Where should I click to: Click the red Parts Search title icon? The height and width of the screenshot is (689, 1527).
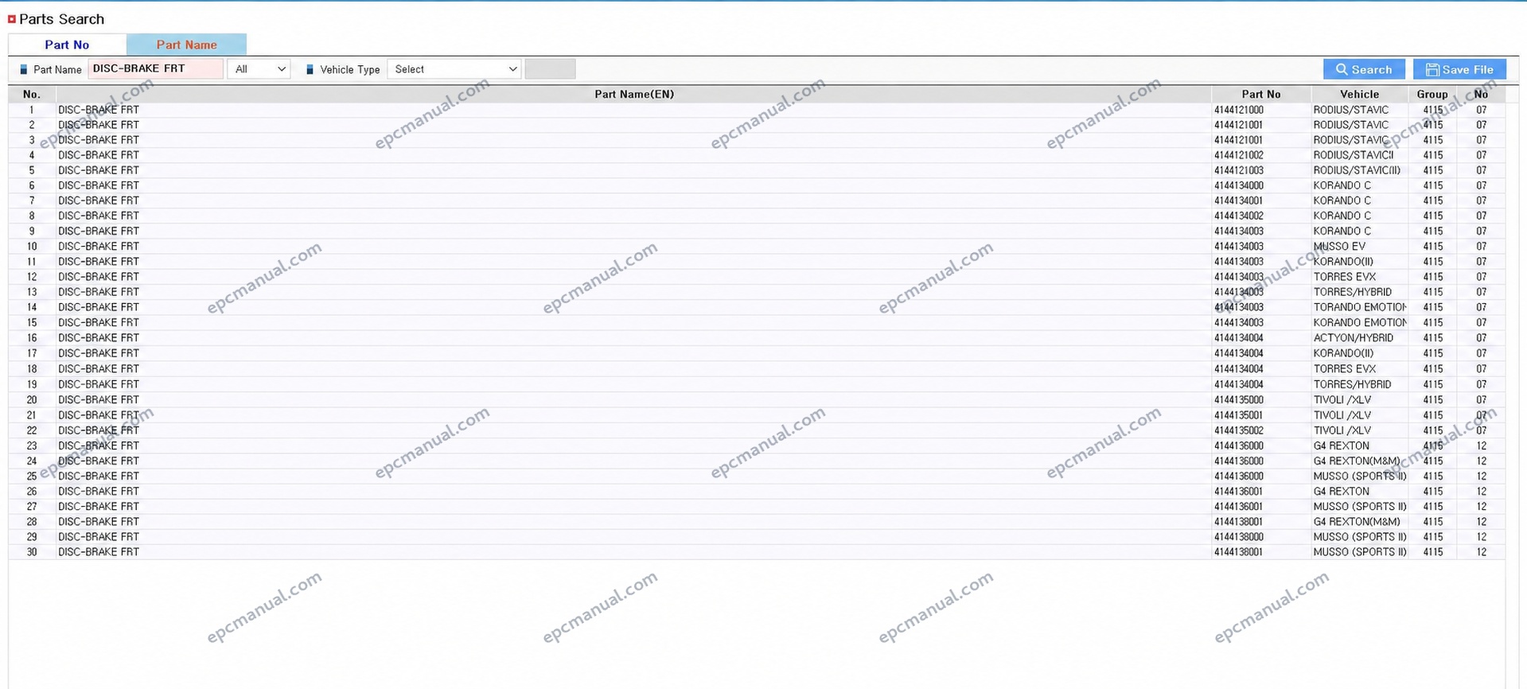[12, 19]
